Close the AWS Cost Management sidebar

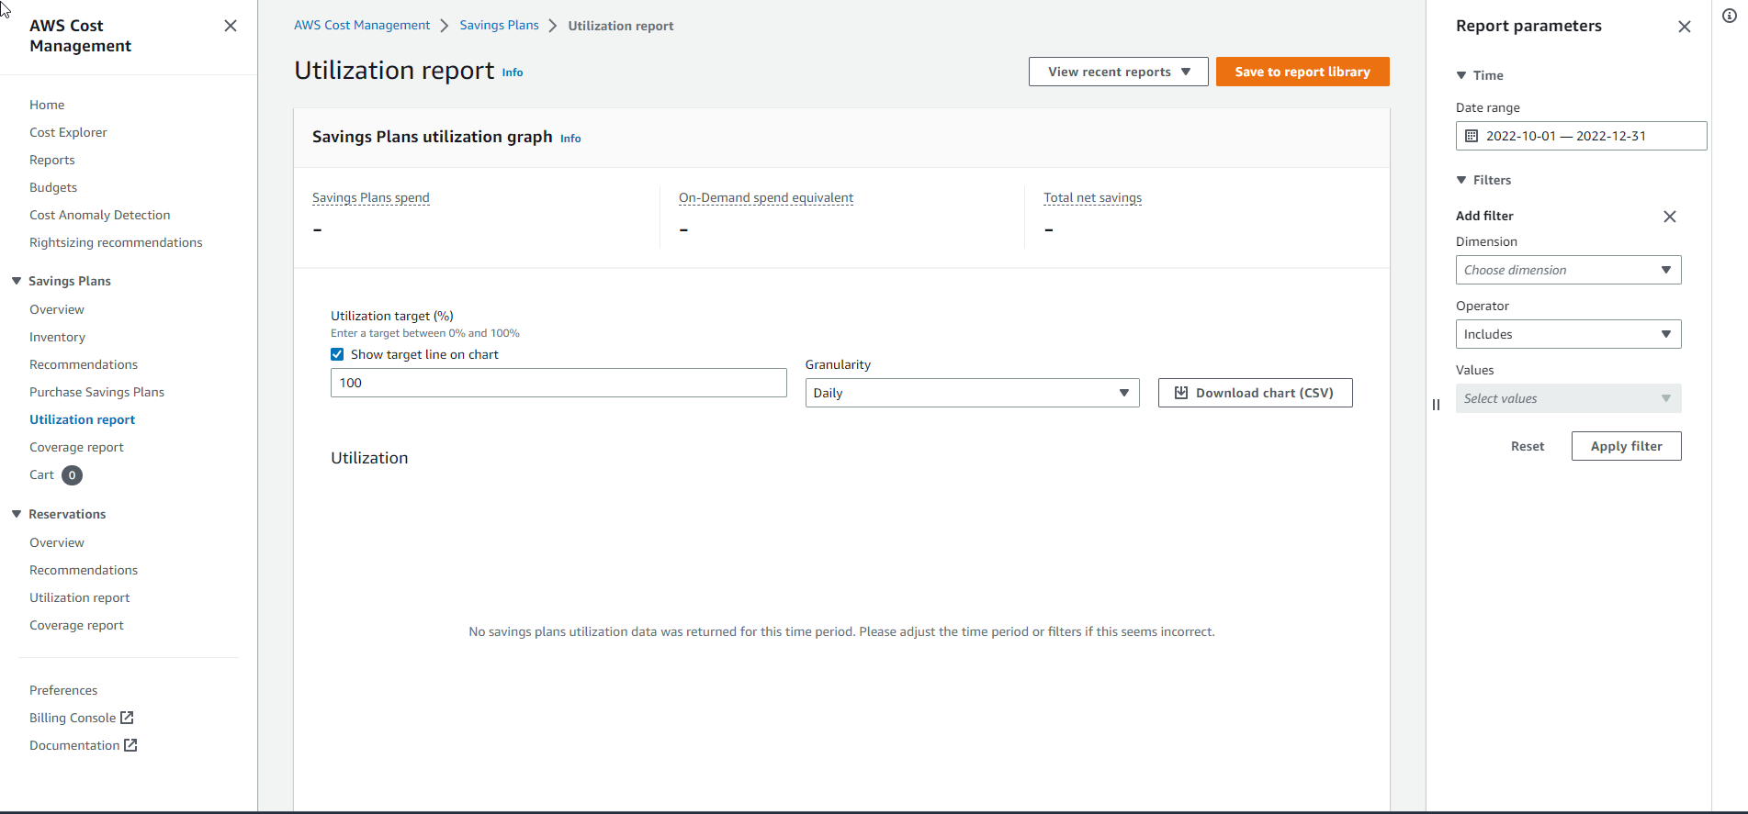pyautogui.click(x=231, y=26)
